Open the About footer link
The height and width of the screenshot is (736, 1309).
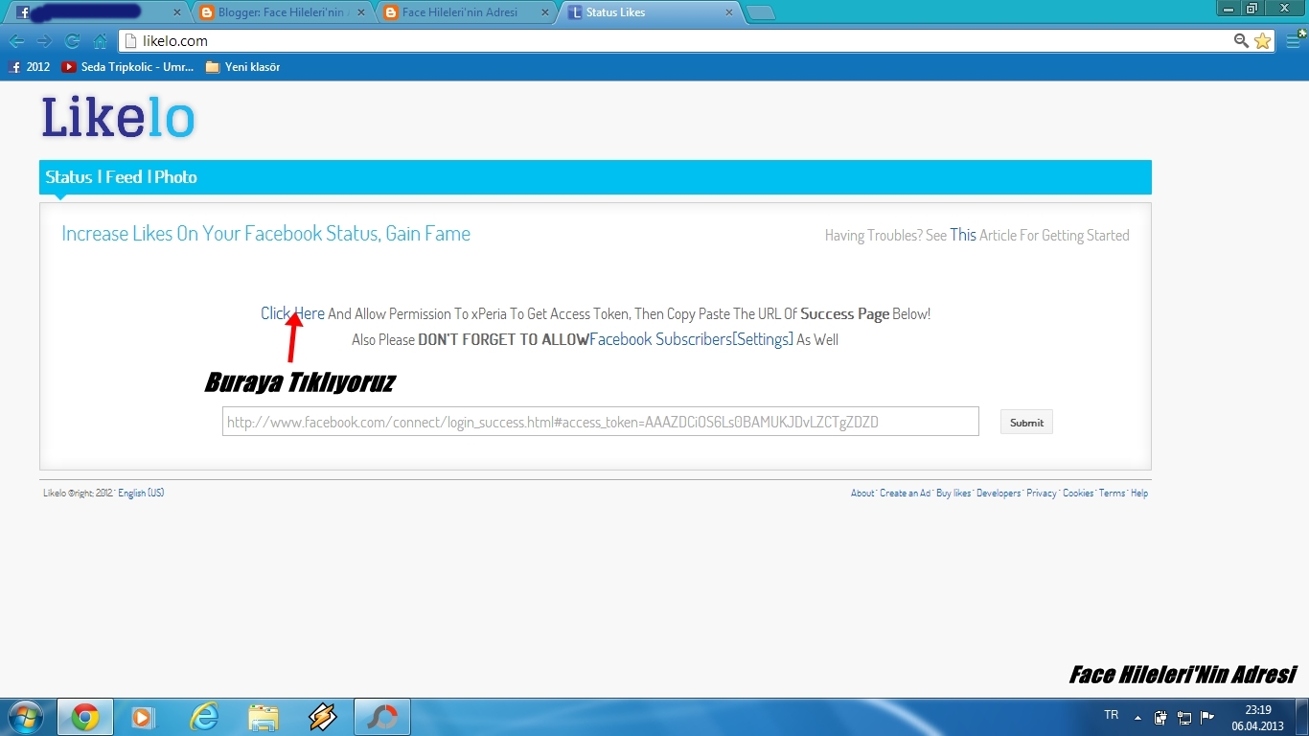click(862, 493)
